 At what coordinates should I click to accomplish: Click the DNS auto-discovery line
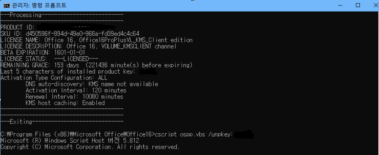click(92, 84)
